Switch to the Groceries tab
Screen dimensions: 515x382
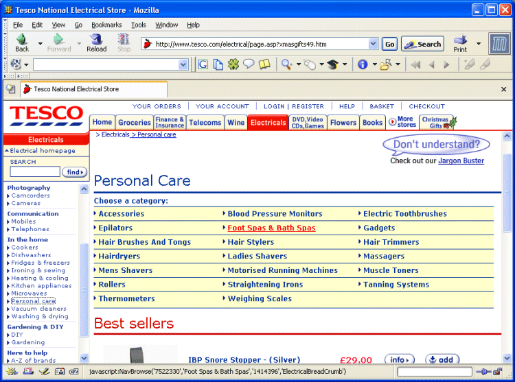click(x=135, y=122)
